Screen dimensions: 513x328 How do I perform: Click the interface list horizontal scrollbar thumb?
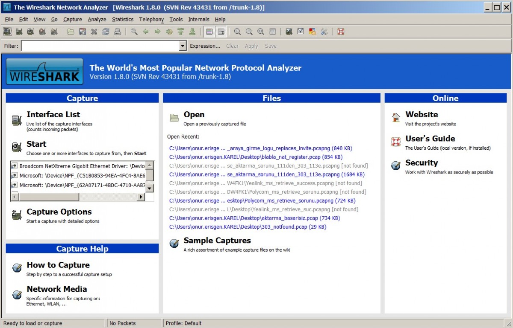(49, 197)
